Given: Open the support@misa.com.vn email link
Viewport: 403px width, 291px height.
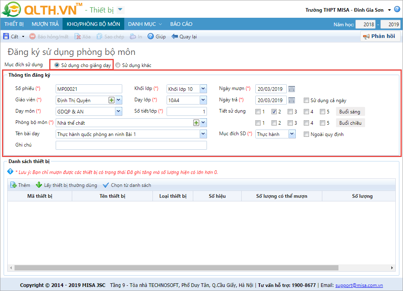Looking at the screenshot, I should (359, 285).
